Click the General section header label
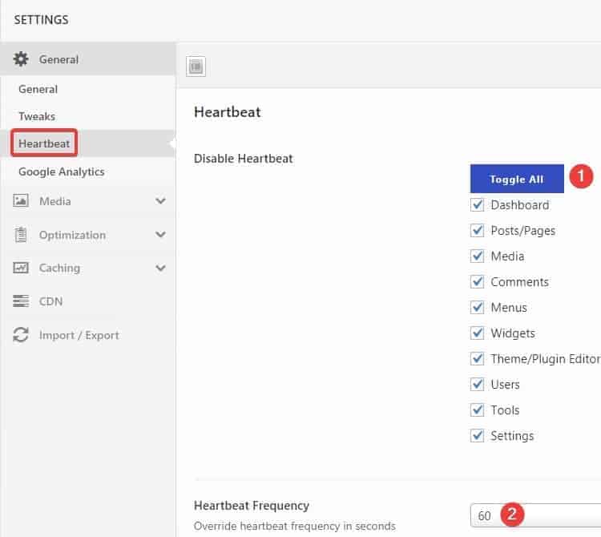 [58, 59]
